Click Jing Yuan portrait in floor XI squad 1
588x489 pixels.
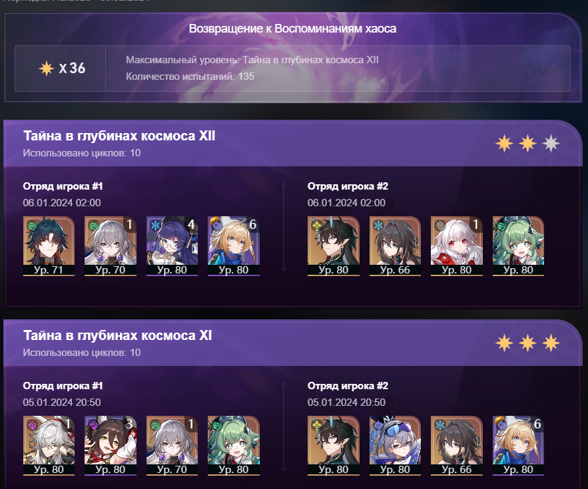point(49,446)
